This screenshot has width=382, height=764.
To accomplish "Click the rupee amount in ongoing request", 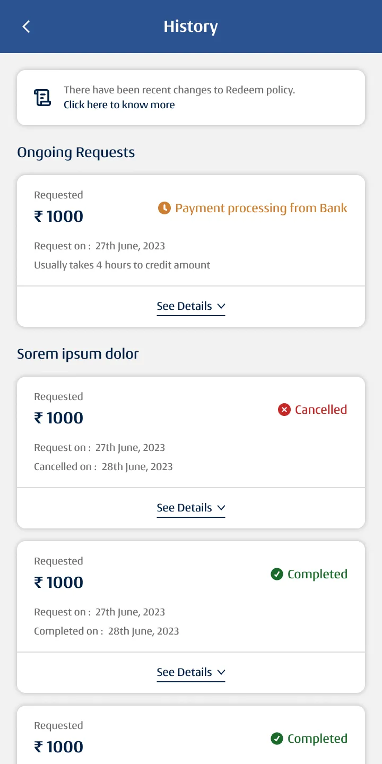I will 59,216.
